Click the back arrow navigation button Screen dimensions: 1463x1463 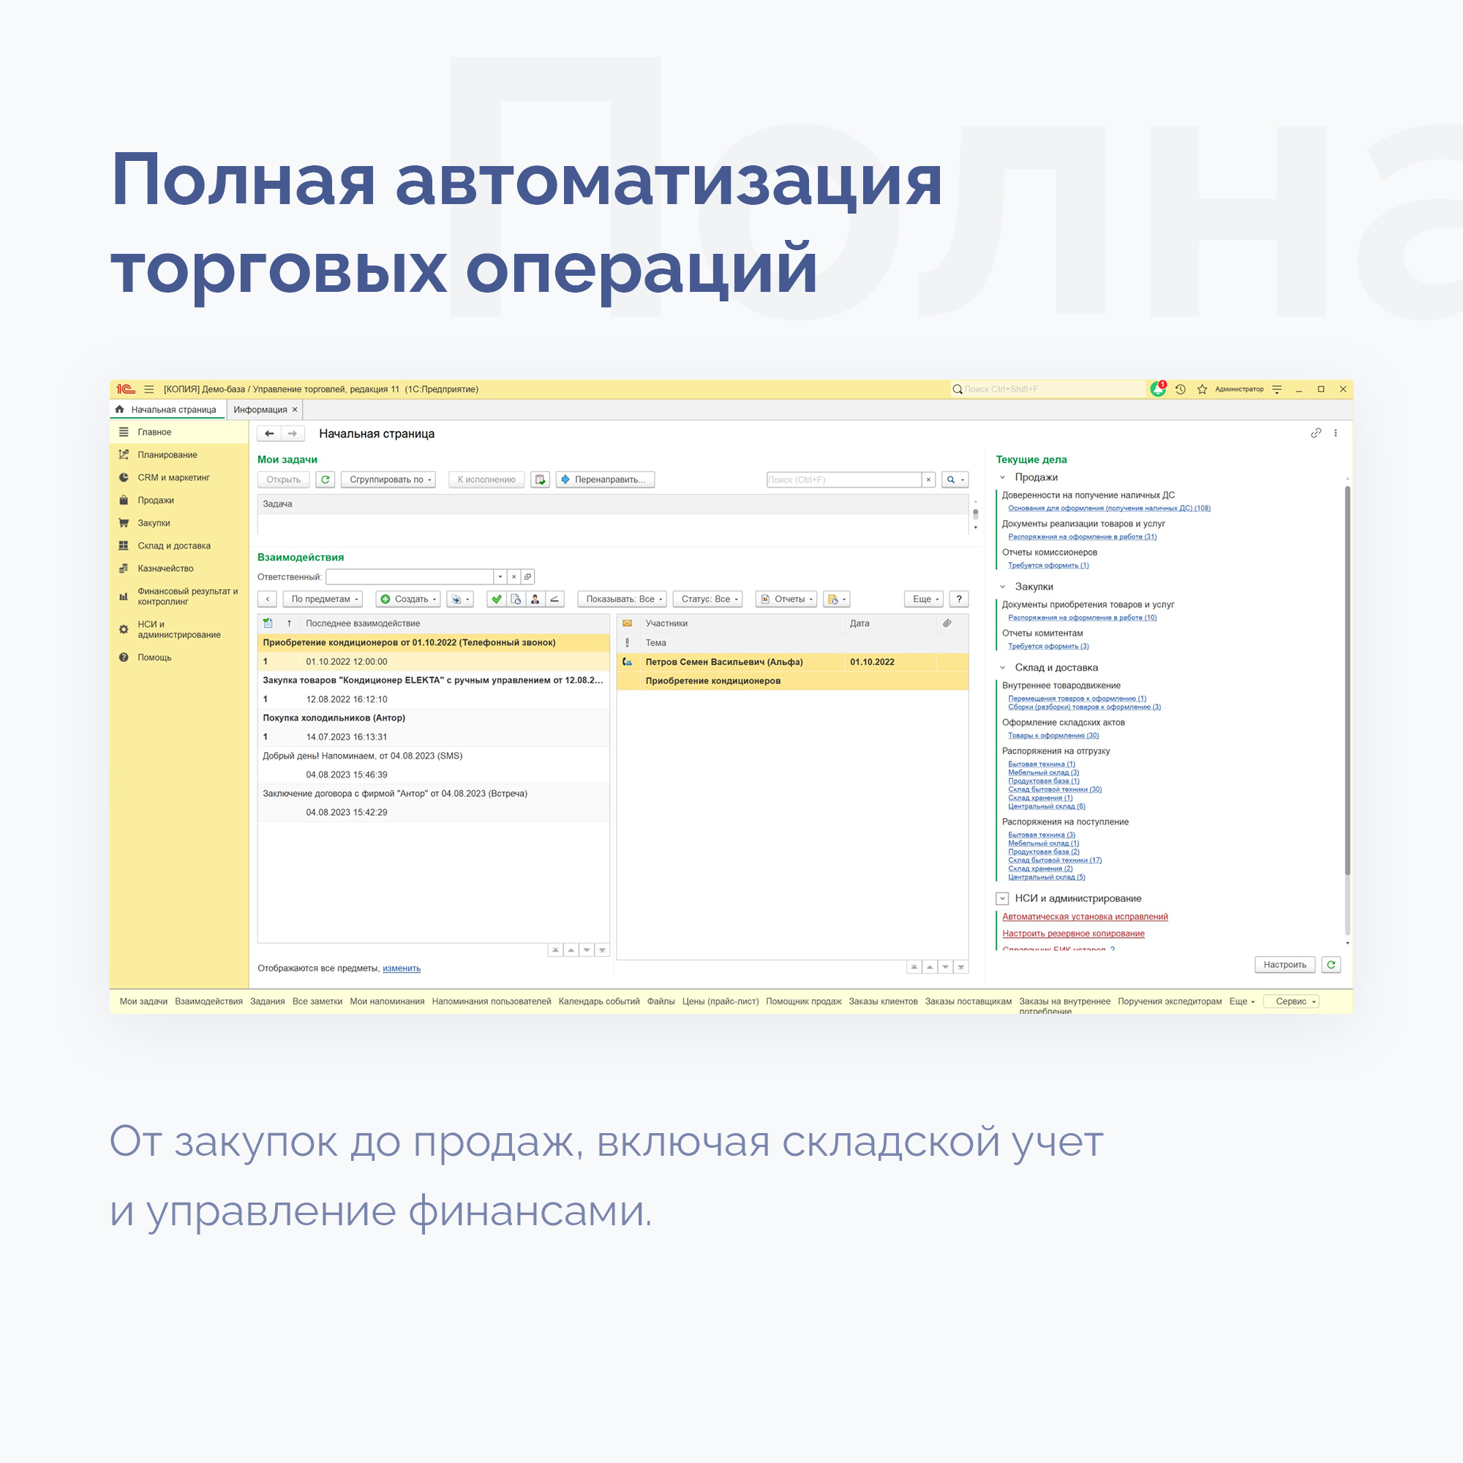[x=268, y=434]
